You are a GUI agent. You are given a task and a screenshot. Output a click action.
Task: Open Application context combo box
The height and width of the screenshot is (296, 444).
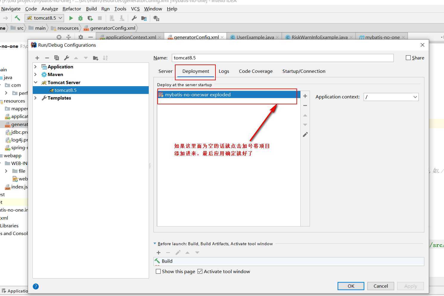[x=391, y=97]
